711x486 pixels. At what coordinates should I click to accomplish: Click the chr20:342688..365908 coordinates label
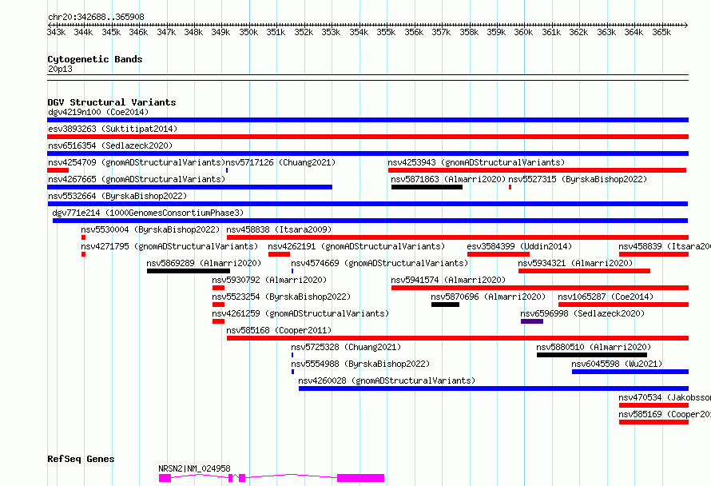[96, 17]
